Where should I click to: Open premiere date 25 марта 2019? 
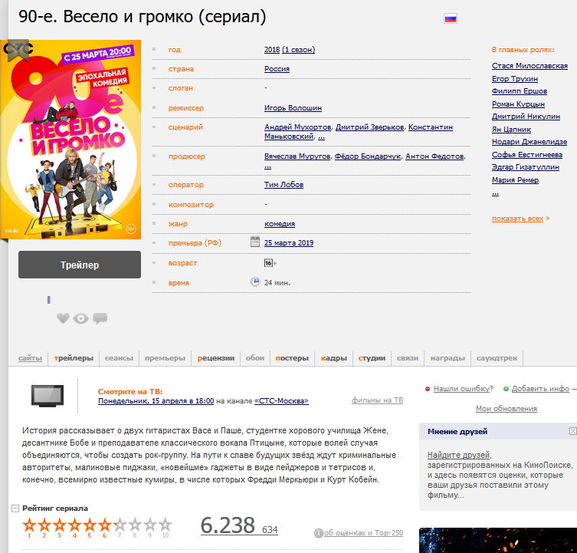coord(289,243)
